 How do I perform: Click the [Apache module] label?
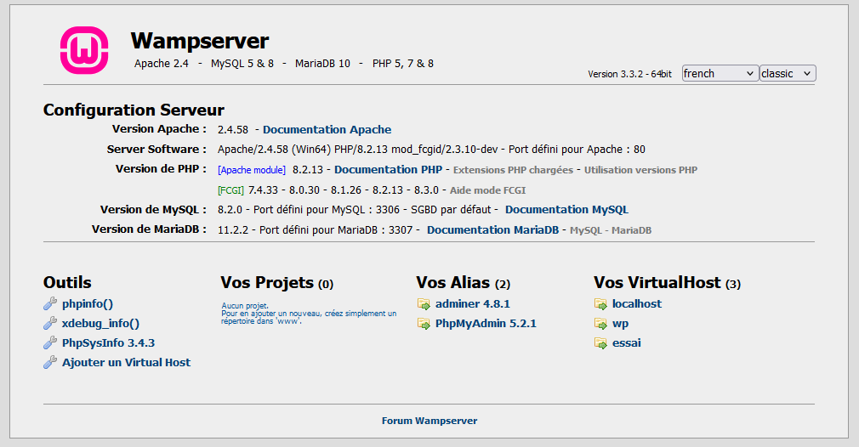click(x=252, y=170)
